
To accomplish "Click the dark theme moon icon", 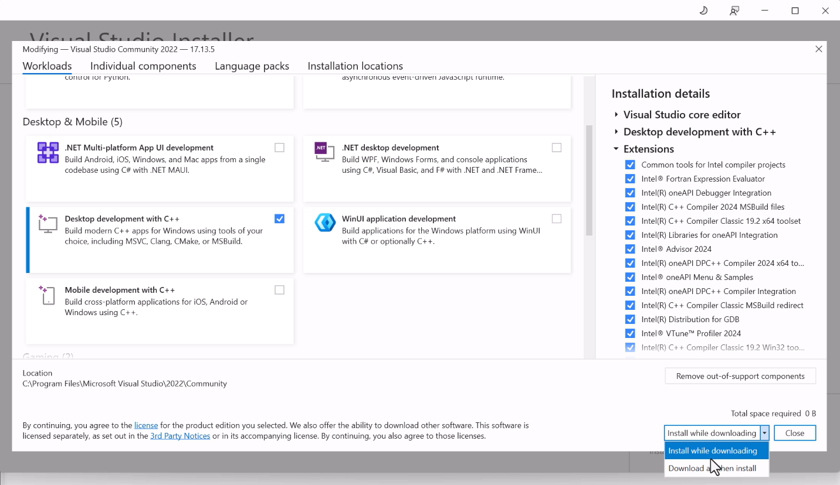I will pos(703,11).
